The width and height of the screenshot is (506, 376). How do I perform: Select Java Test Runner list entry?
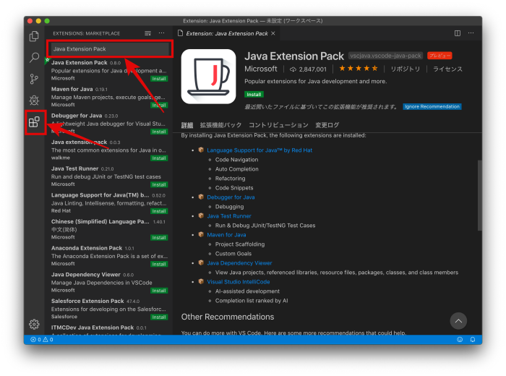(108, 176)
